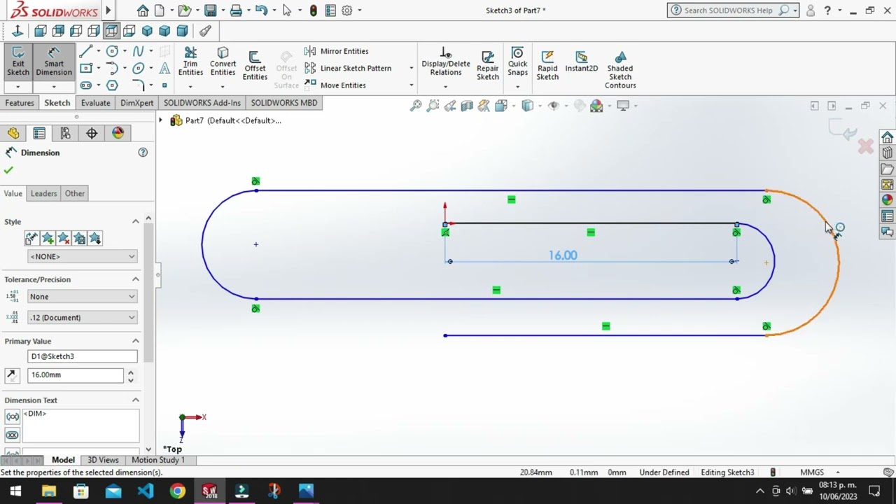Open Display/Delete Relations
This screenshot has width=896, height=504.
coord(446,62)
